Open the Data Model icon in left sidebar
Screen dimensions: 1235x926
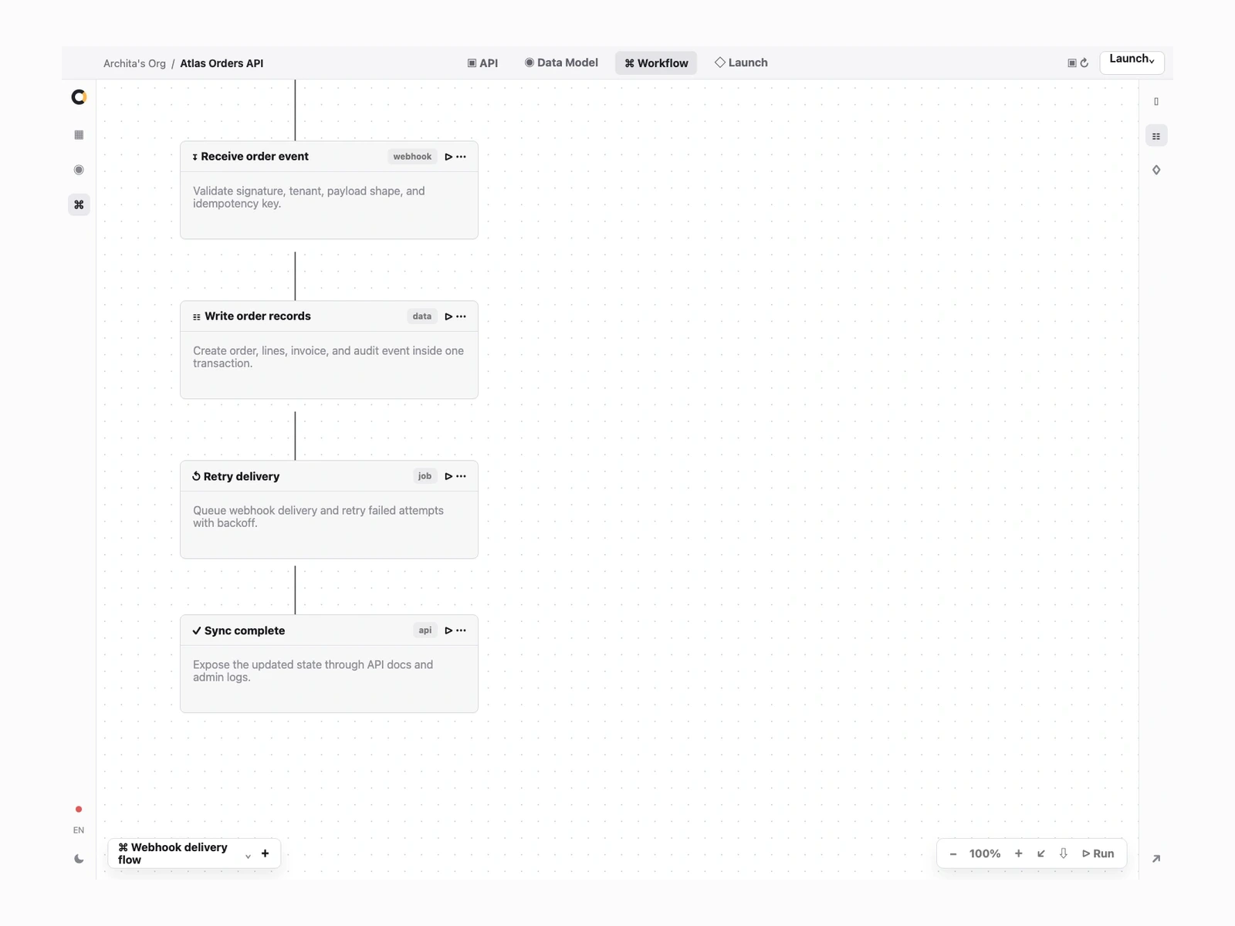79,170
